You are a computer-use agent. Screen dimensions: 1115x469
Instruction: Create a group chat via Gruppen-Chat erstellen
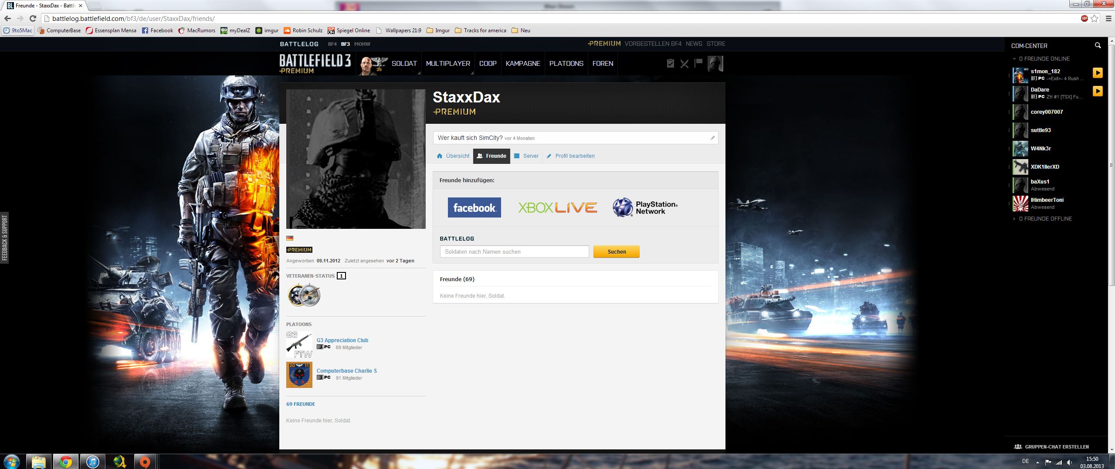(1051, 447)
